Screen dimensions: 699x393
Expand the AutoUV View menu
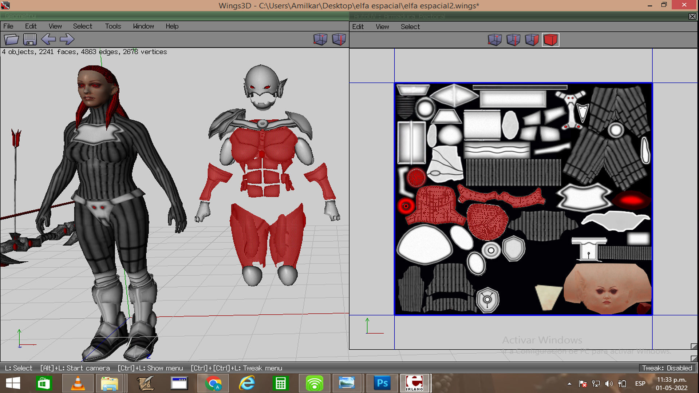pos(382,27)
